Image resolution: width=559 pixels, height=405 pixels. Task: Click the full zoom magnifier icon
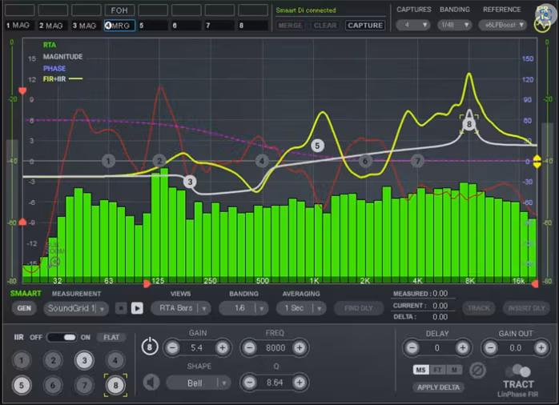coord(54,263)
